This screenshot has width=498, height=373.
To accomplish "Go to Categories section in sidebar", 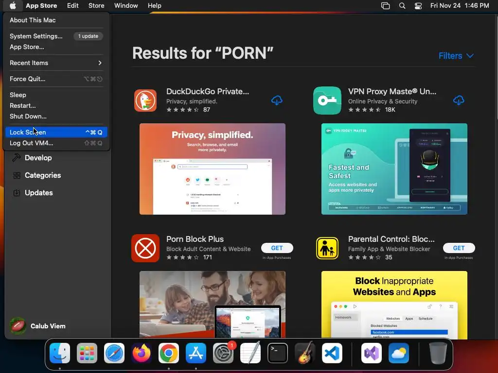I will pyautogui.click(x=43, y=175).
